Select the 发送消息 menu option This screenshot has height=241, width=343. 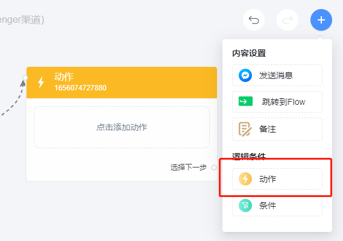tap(277, 75)
